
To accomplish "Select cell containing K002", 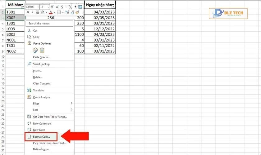I will [x=15, y=18].
